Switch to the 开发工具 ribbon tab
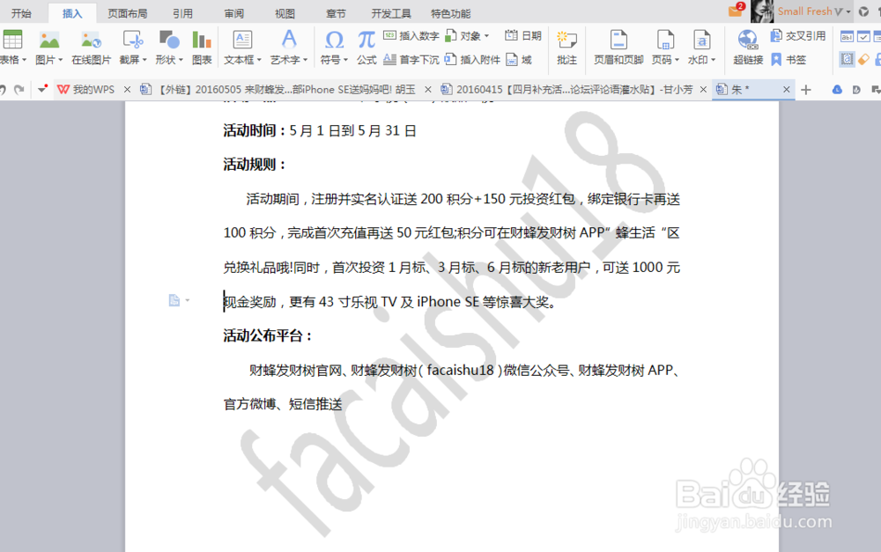Image resolution: width=881 pixels, height=552 pixels. pyautogui.click(x=391, y=13)
